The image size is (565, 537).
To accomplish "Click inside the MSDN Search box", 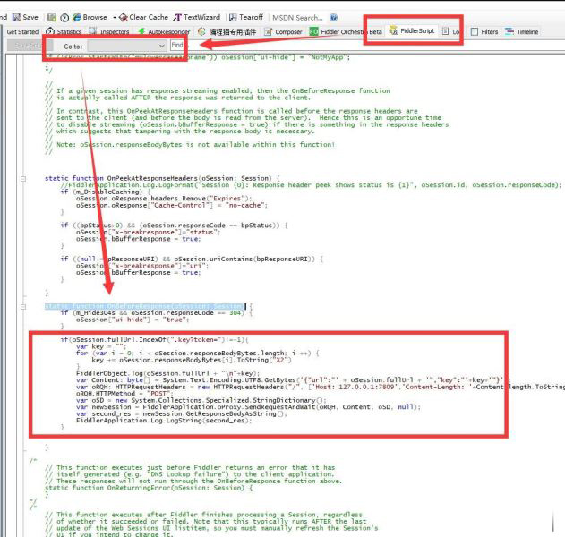I will pos(297,17).
